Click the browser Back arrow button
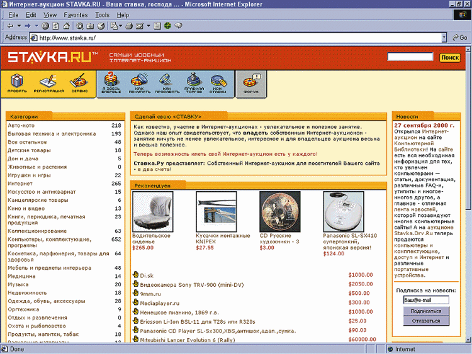The height and width of the screenshot is (354, 472). click(10, 26)
